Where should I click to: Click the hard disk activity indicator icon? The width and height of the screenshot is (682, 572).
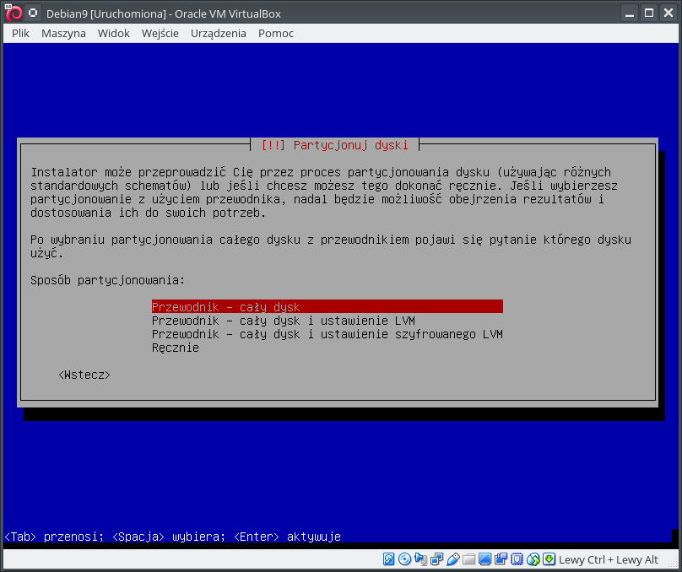click(389, 559)
